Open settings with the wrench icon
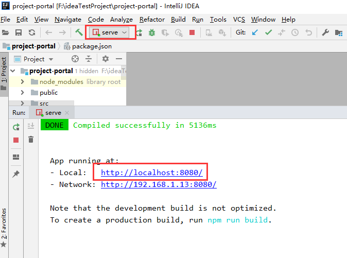 [325, 33]
